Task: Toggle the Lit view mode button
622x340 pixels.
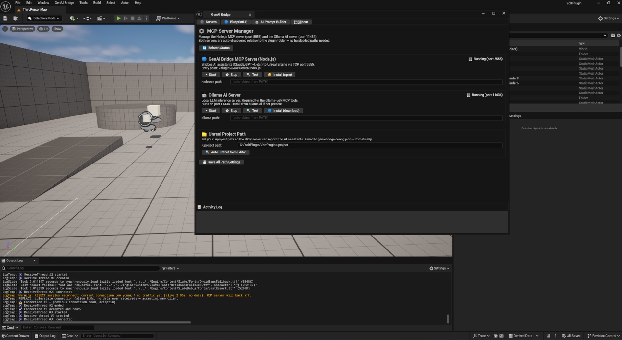Action: [x=43, y=29]
